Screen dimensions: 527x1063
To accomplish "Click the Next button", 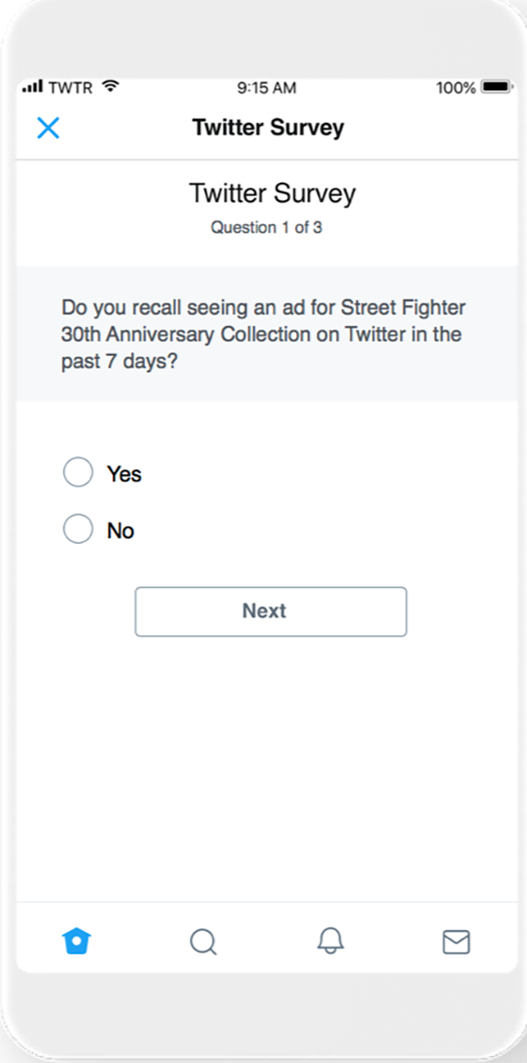I will [271, 611].
